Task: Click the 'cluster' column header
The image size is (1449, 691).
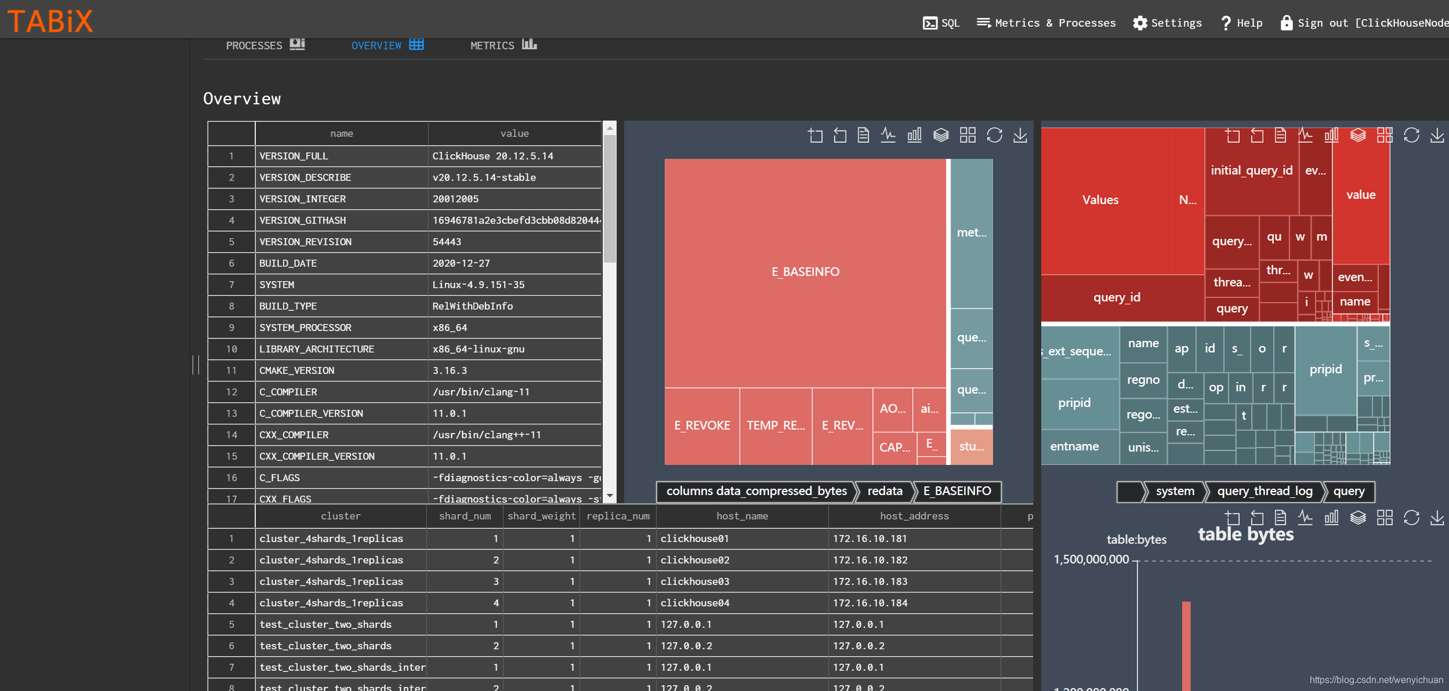Action: pyautogui.click(x=340, y=516)
